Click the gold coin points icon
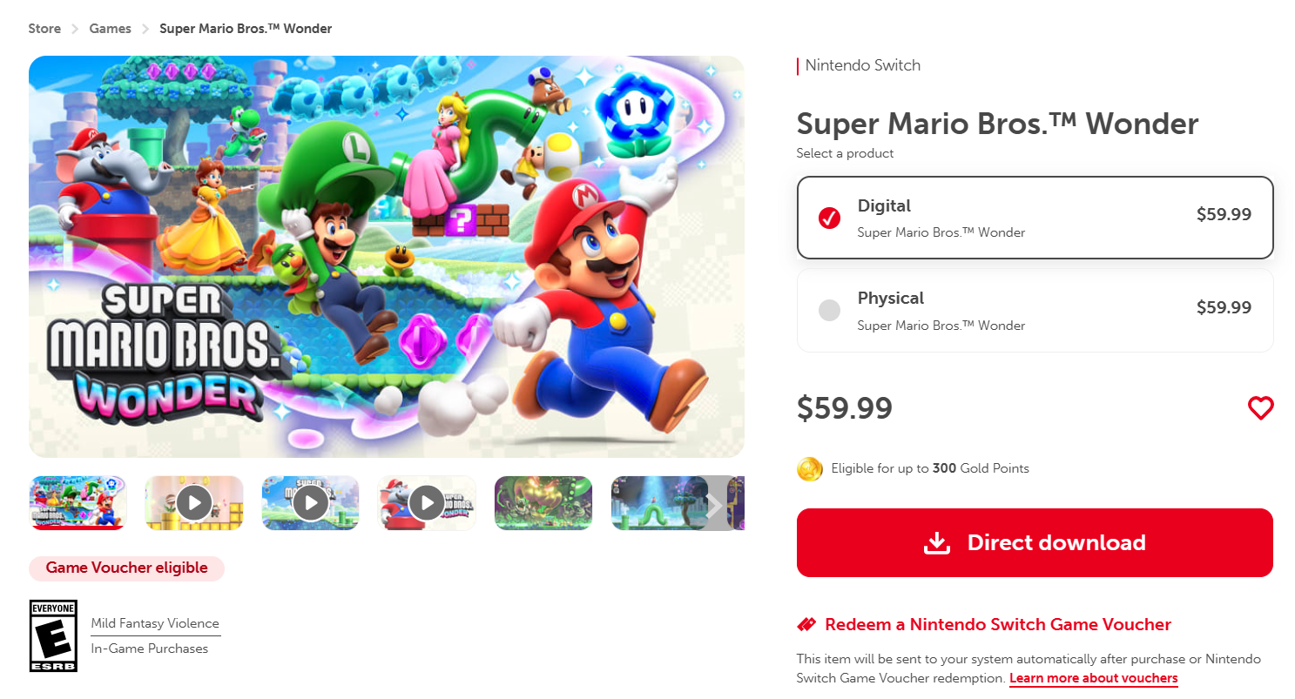This screenshot has height=699, width=1295. pos(809,469)
